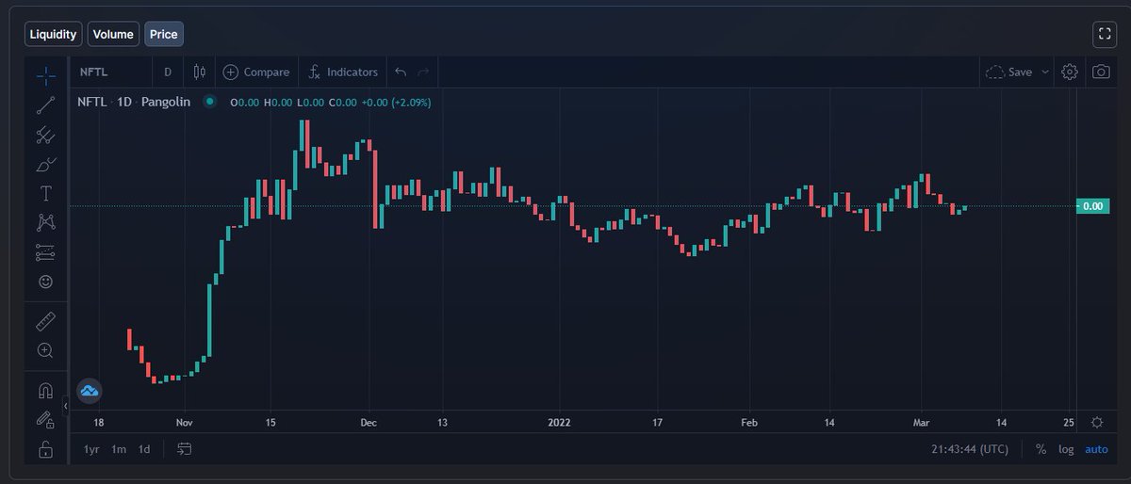The width and height of the screenshot is (1131, 484).
Task: Click the market status dot in the legend
Action: 209,101
